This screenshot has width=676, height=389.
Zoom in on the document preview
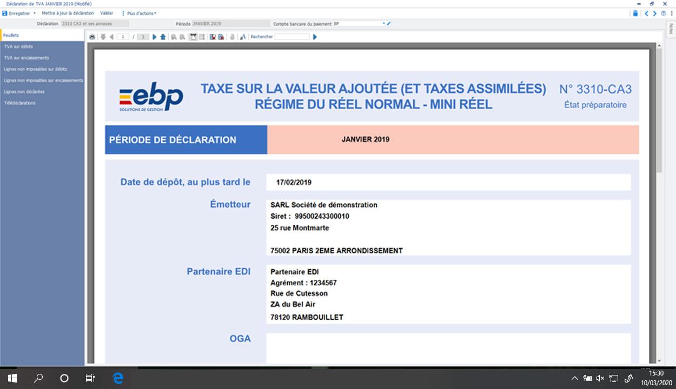click(x=182, y=36)
